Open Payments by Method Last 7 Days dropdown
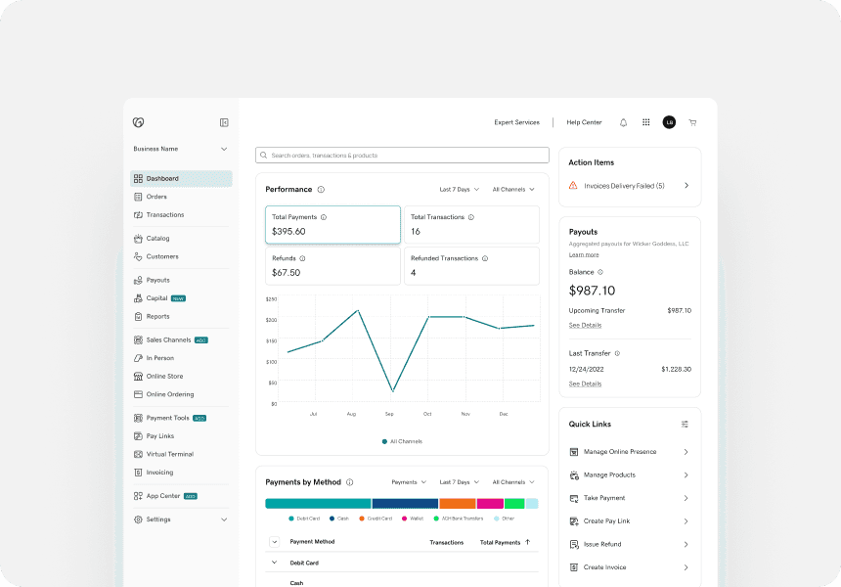The height and width of the screenshot is (587, 841). 459,482
